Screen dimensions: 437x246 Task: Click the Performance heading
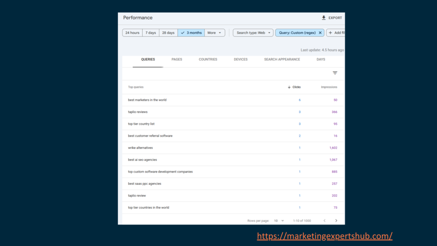coord(138,18)
